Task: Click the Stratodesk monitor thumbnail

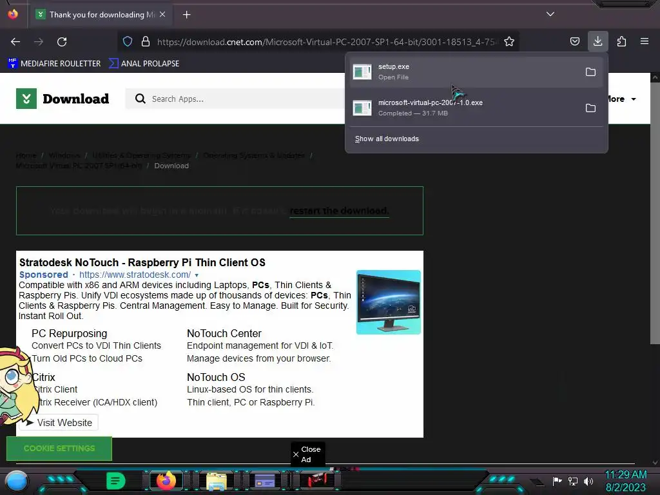Action: click(x=388, y=302)
